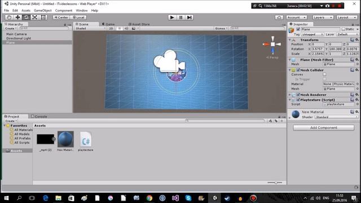Open the Layers dropdown

(323, 17)
